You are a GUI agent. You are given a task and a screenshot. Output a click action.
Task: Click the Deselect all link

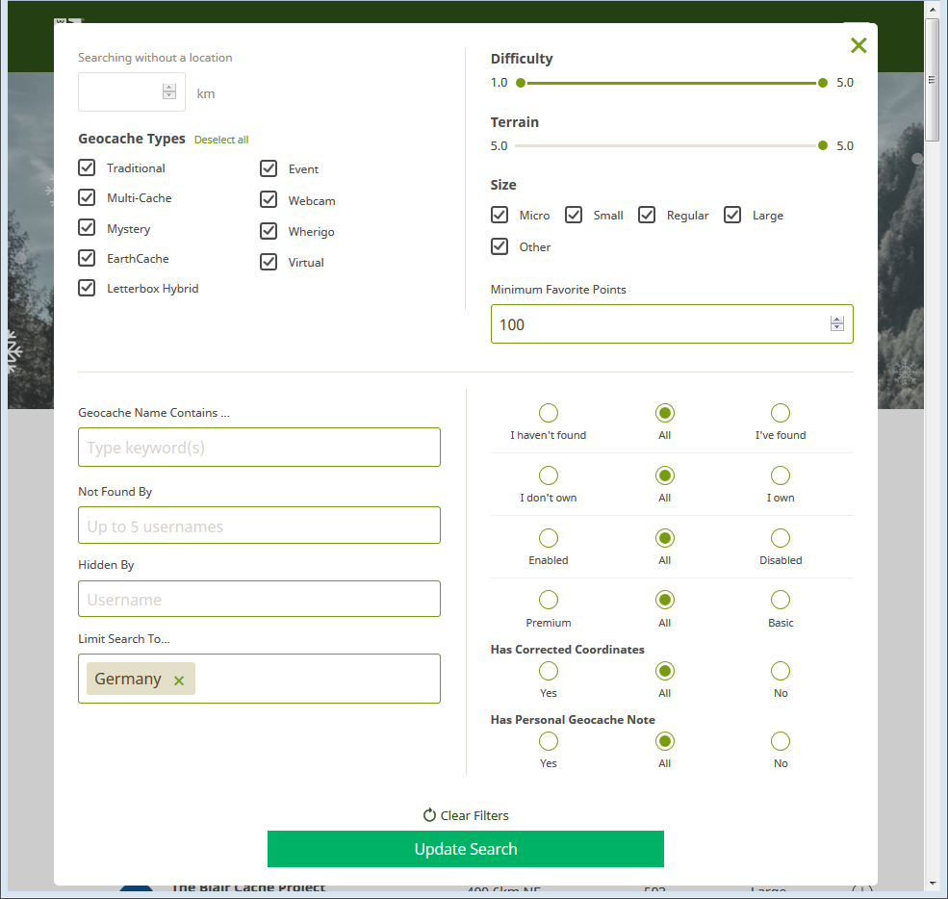pos(221,140)
